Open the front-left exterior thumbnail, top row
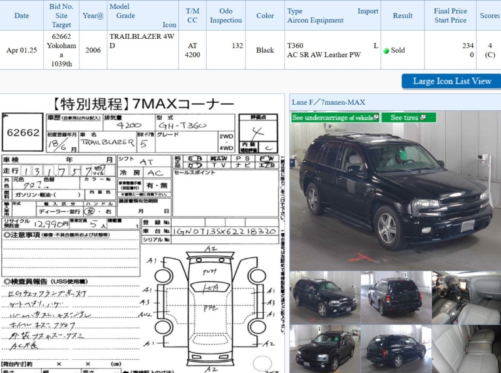Viewport: 501px width, 373px height. 324,297
